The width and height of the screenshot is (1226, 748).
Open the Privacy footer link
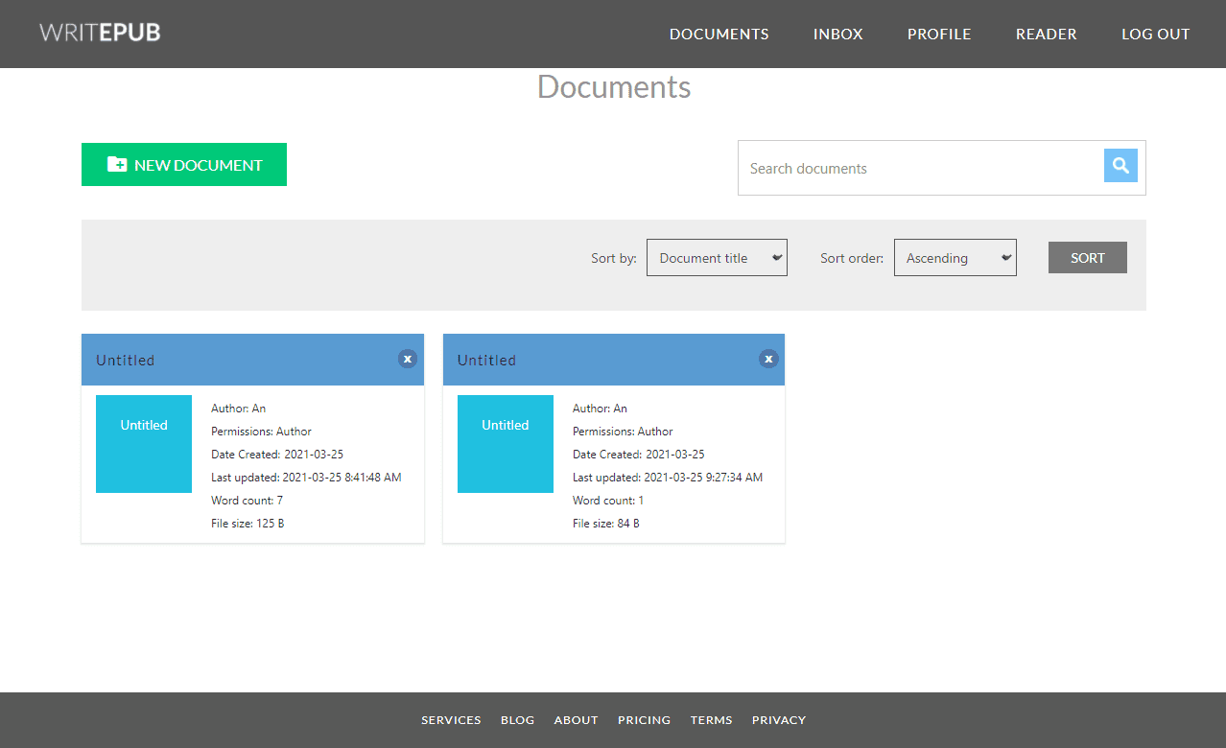coord(778,720)
